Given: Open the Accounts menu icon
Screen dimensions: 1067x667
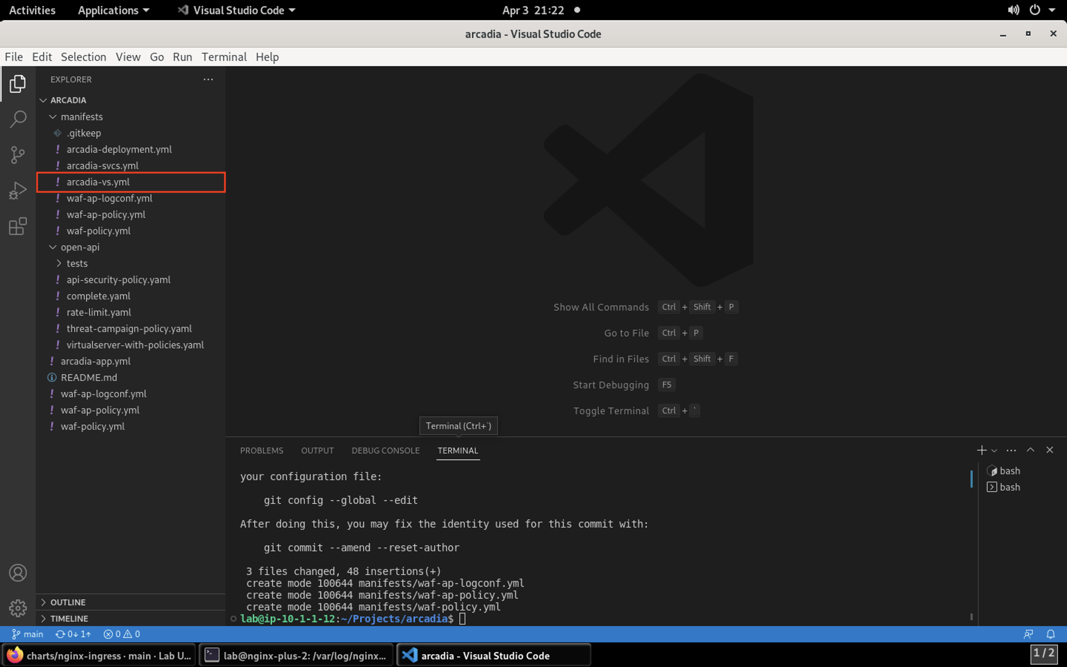Looking at the screenshot, I should (x=18, y=573).
